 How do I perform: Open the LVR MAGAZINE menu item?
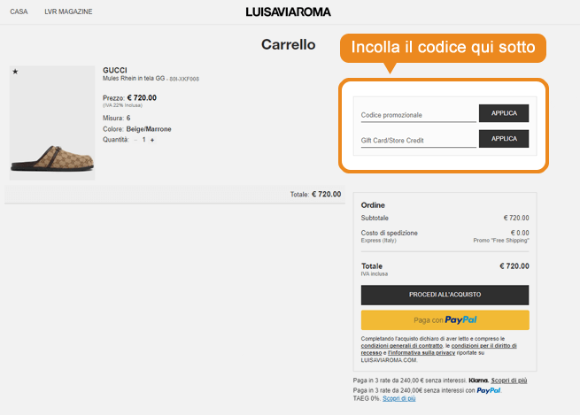[x=68, y=12]
